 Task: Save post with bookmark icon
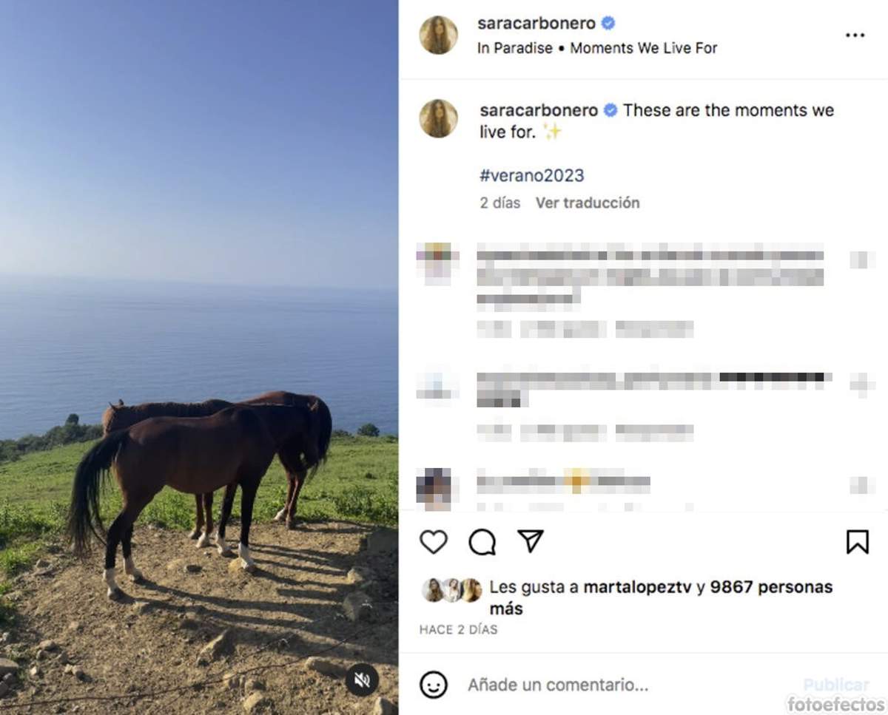(856, 542)
